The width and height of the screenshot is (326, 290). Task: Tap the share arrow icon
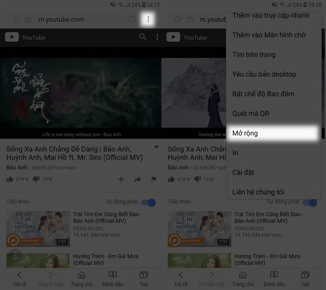(x=138, y=179)
